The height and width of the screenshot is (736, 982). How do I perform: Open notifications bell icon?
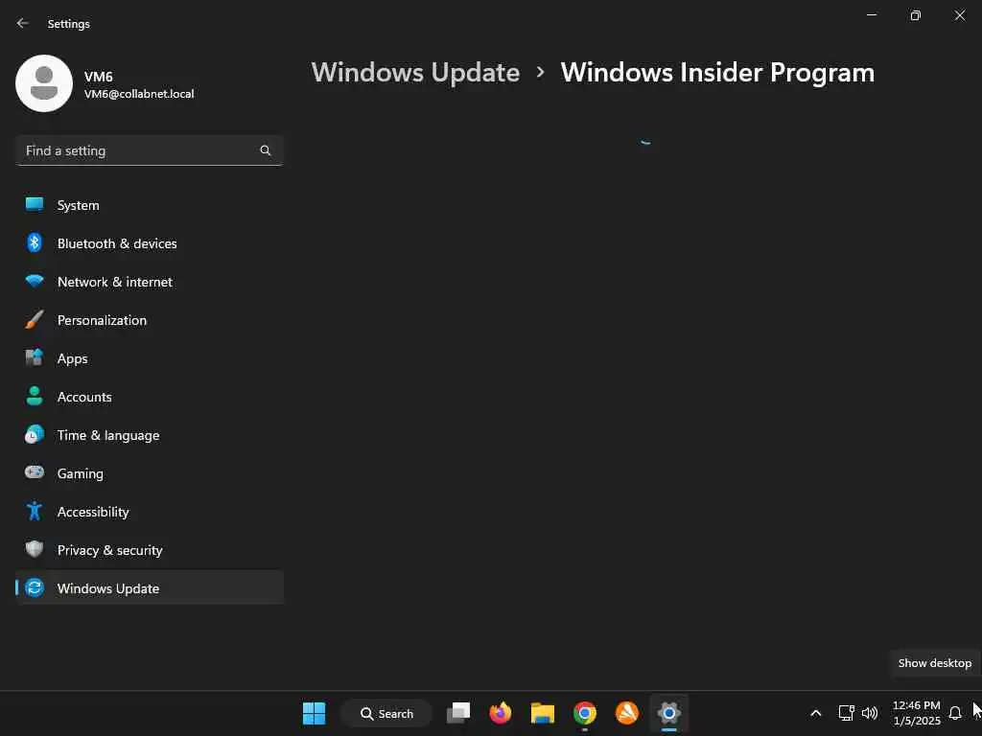point(955,713)
